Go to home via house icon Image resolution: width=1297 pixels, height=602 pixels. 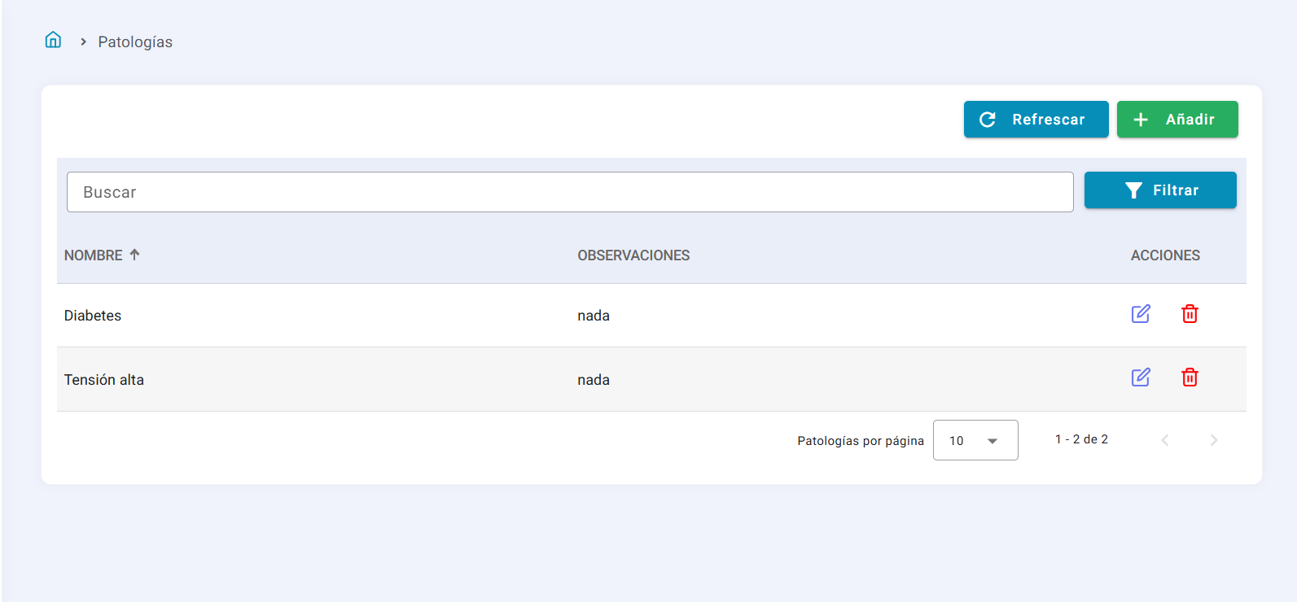click(x=53, y=40)
